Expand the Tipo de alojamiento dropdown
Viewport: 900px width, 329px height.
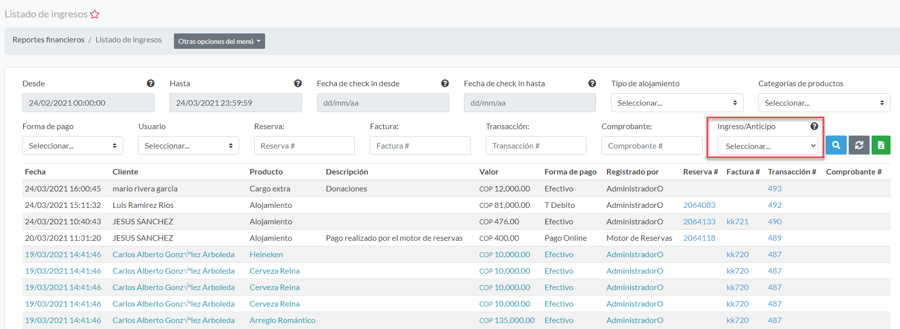(677, 103)
